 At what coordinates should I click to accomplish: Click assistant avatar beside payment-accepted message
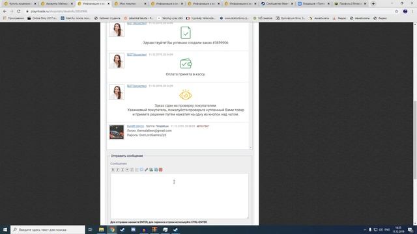pos(117,60)
